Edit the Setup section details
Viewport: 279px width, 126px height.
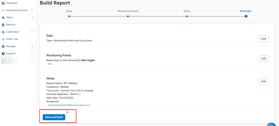(263, 82)
